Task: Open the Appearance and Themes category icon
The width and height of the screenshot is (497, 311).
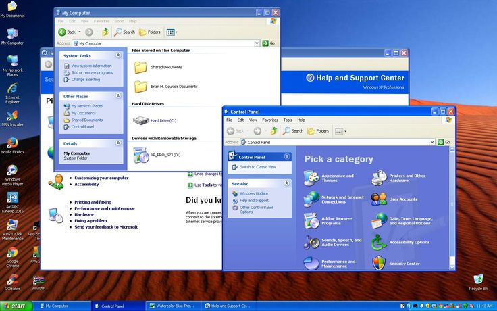Action: (311, 178)
